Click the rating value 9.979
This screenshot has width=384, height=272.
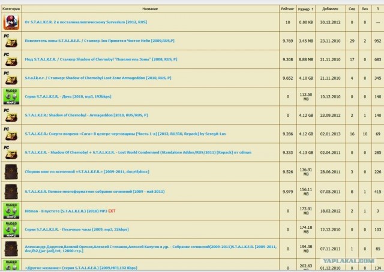[287, 192]
